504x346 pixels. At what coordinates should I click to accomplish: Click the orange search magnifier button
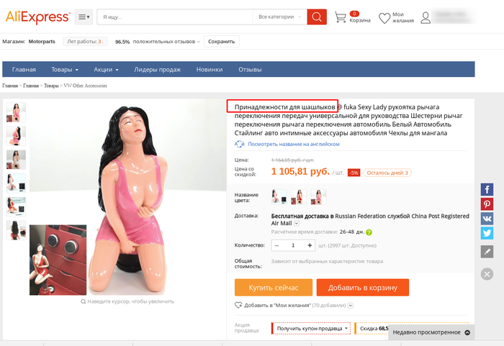317,17
